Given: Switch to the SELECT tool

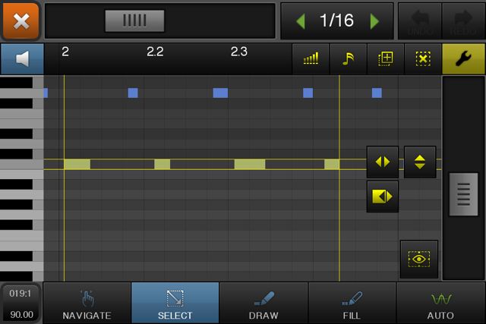Looking at the screenshot, I should coord(175,304).
